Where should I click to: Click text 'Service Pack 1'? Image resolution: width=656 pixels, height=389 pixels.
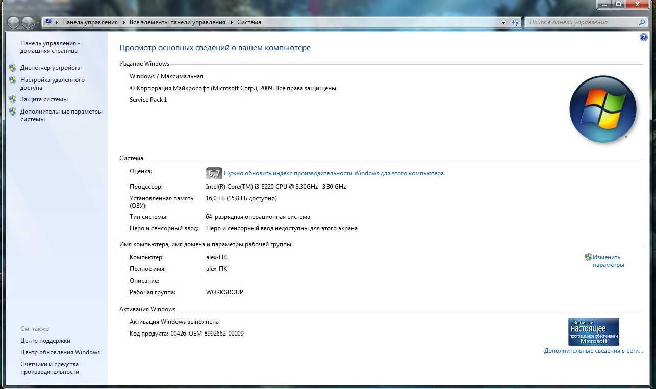[148, 100]
